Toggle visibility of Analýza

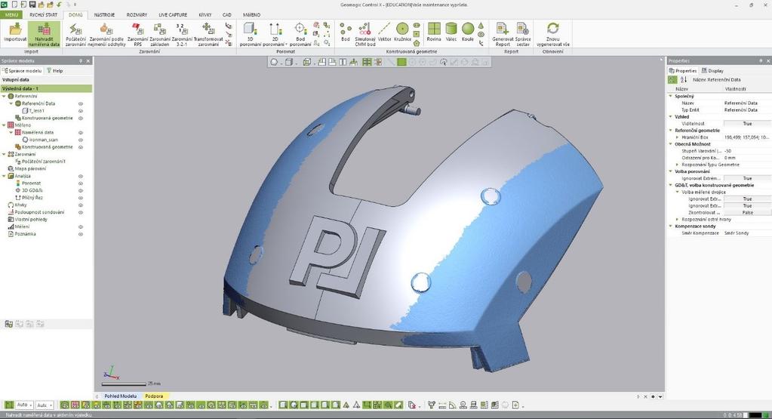click(x=81, y=176)
